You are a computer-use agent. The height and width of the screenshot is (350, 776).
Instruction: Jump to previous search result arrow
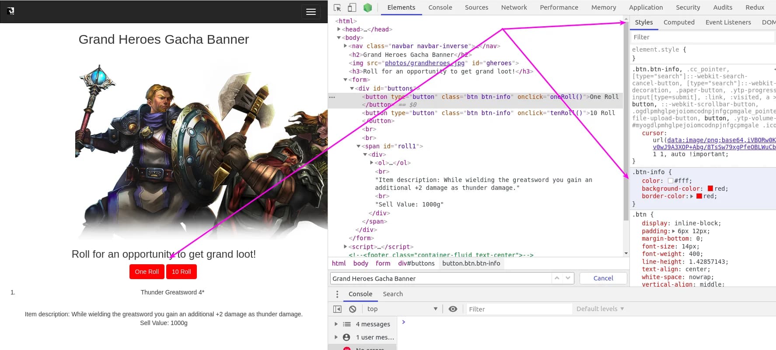(557, 278)
